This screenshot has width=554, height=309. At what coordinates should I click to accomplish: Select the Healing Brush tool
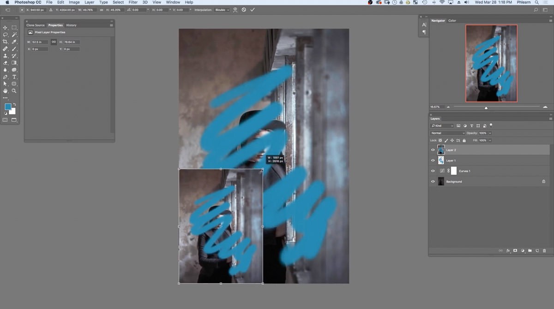click(6, 48)
